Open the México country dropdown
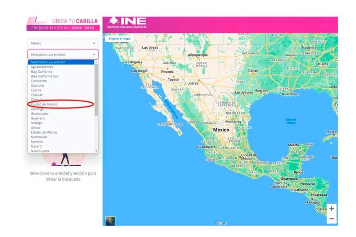This screenshot has height=237, width=356. pyautogui.click(x=63, y=43)
